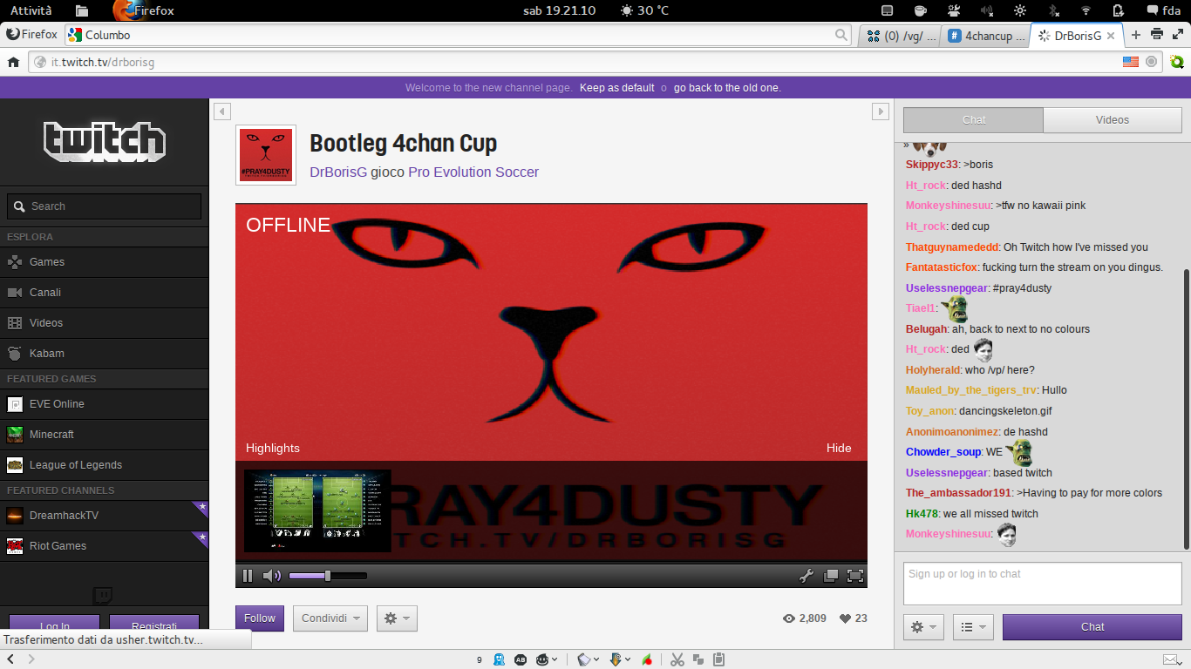Viewport: 1191px width, 669px height.
Task: Open Games in the sidebar
Action: tap(105, 262)
